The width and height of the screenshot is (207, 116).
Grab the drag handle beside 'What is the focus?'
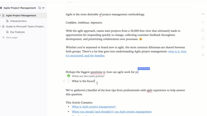pos(64,81)
